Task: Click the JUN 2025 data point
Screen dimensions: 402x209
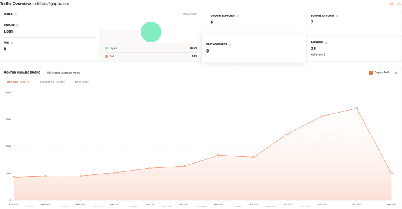Action: click(x=150, y=168)
